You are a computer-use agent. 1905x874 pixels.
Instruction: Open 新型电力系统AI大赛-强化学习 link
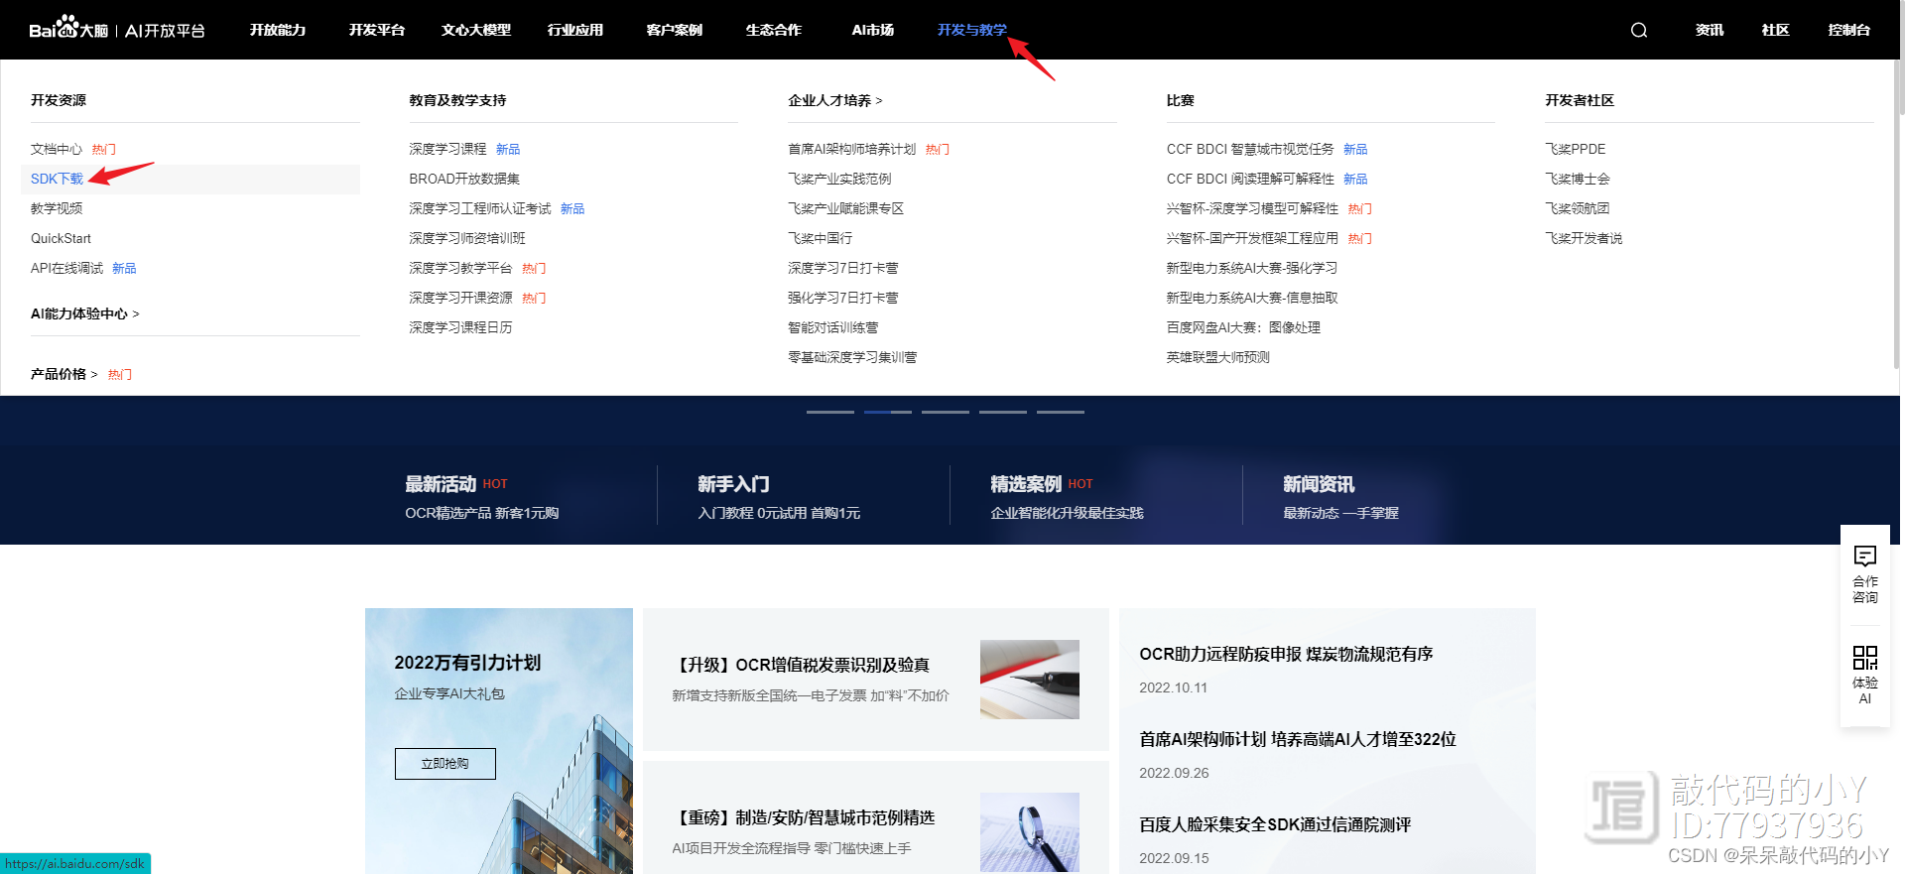click(x=1252, y=268)
